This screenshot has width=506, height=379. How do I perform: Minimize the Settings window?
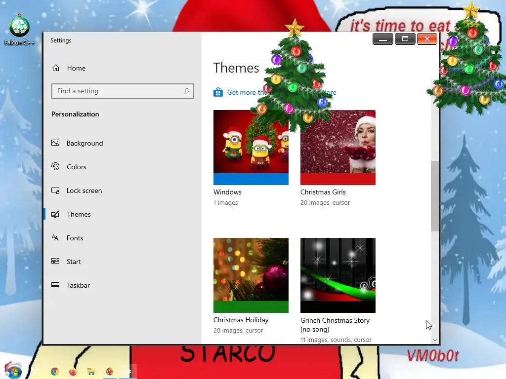click(x=383, y=39)
